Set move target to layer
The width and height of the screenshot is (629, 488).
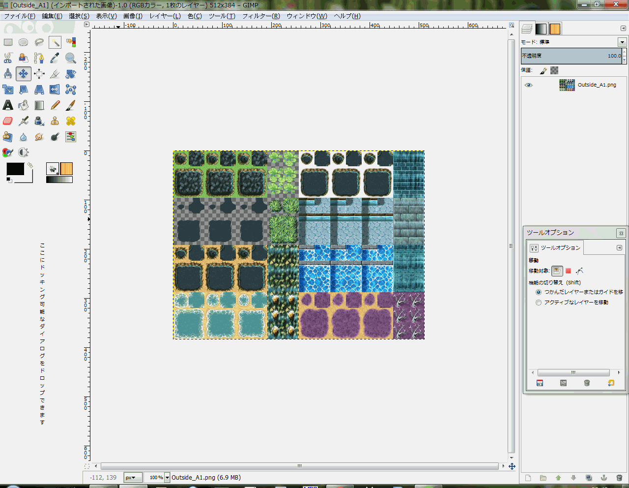pyautogui.click(x=557, y=271)
